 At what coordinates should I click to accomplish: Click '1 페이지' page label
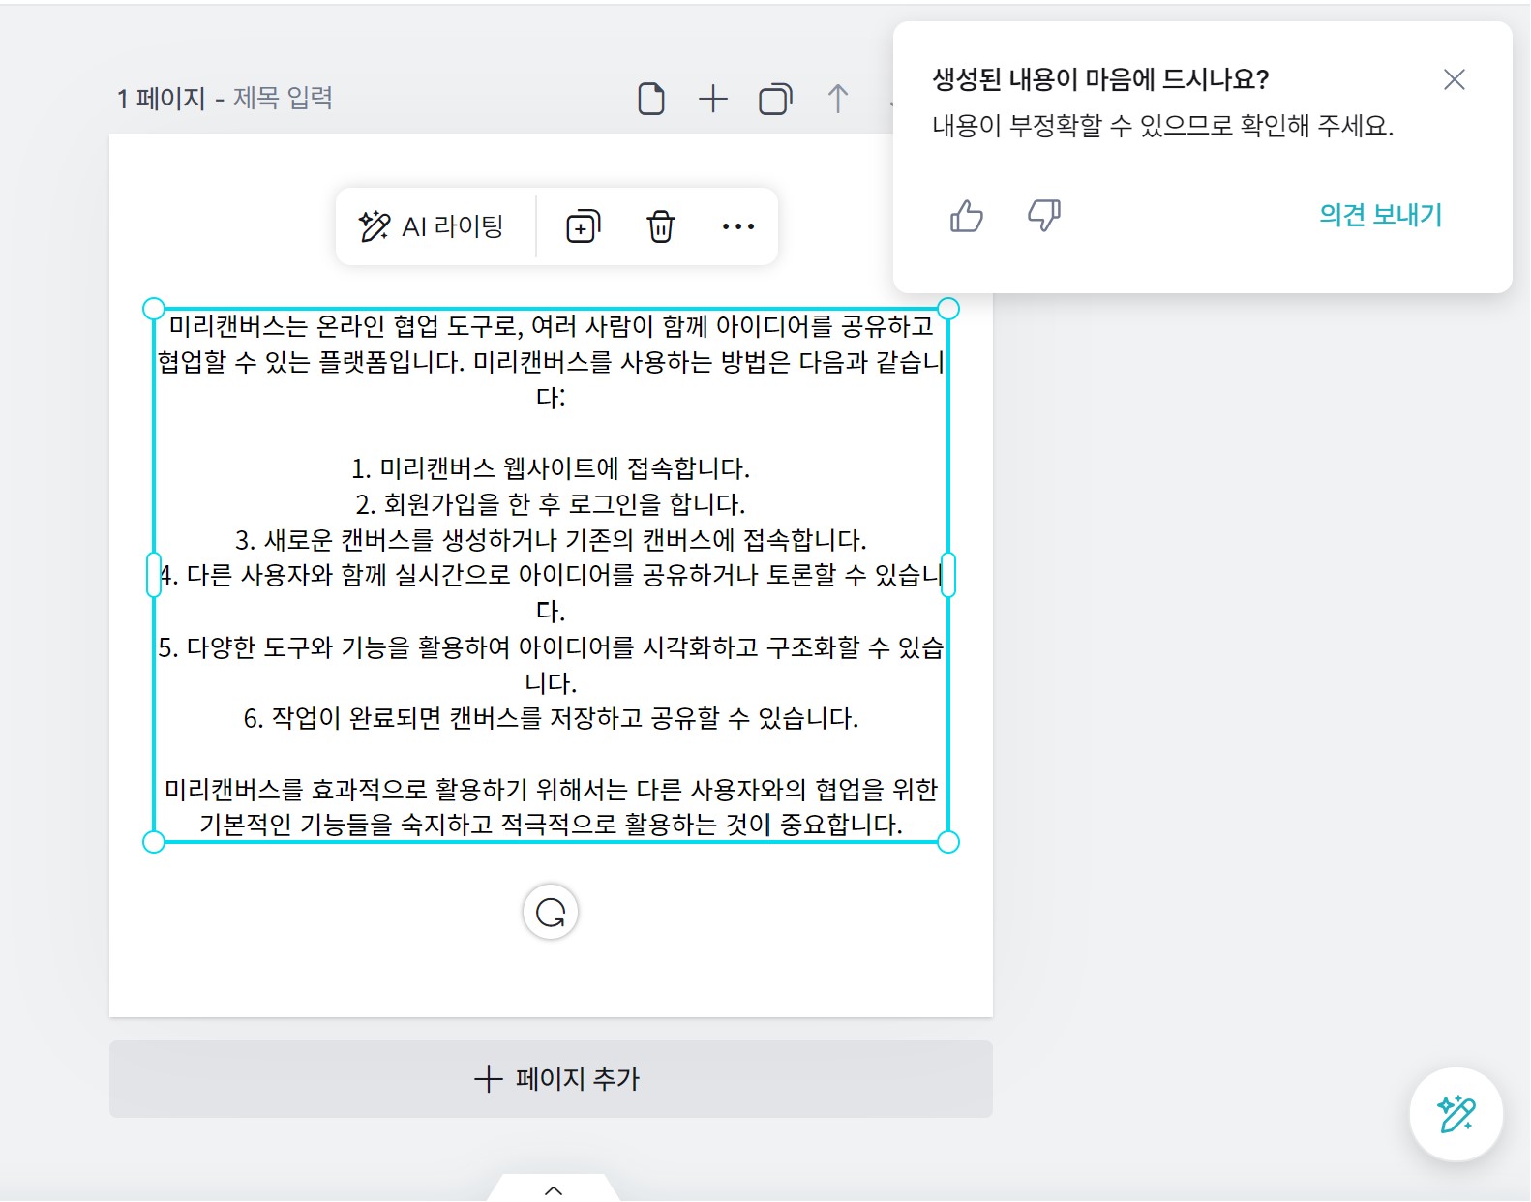click(162, 98)
